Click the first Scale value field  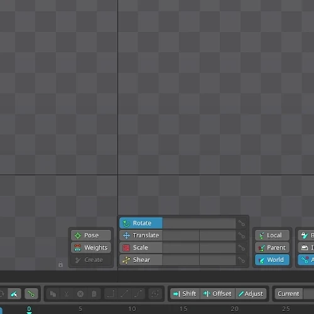point(181,247)
